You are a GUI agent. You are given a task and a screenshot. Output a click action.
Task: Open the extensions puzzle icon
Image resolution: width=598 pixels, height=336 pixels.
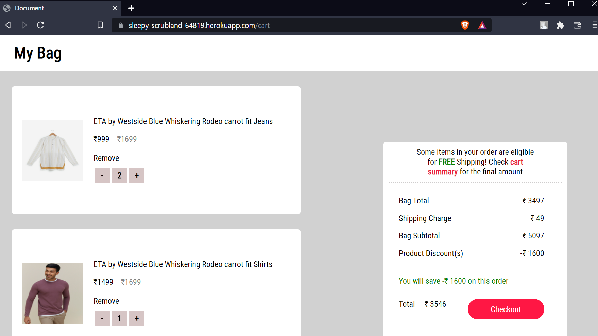pyautogui.click(x=560, y=25)
